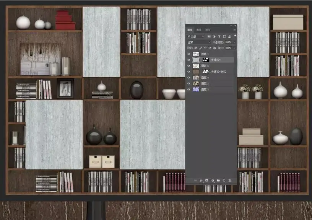
Task: Click the lock image pixels brush icon
Action: click(200, 48)
